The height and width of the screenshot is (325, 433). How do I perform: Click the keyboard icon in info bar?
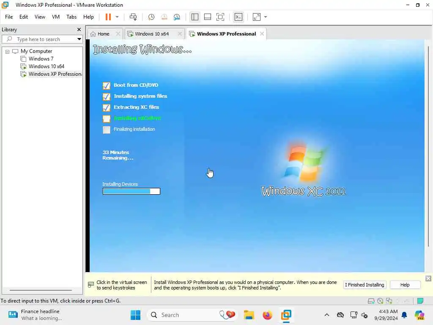pos(91,285)
